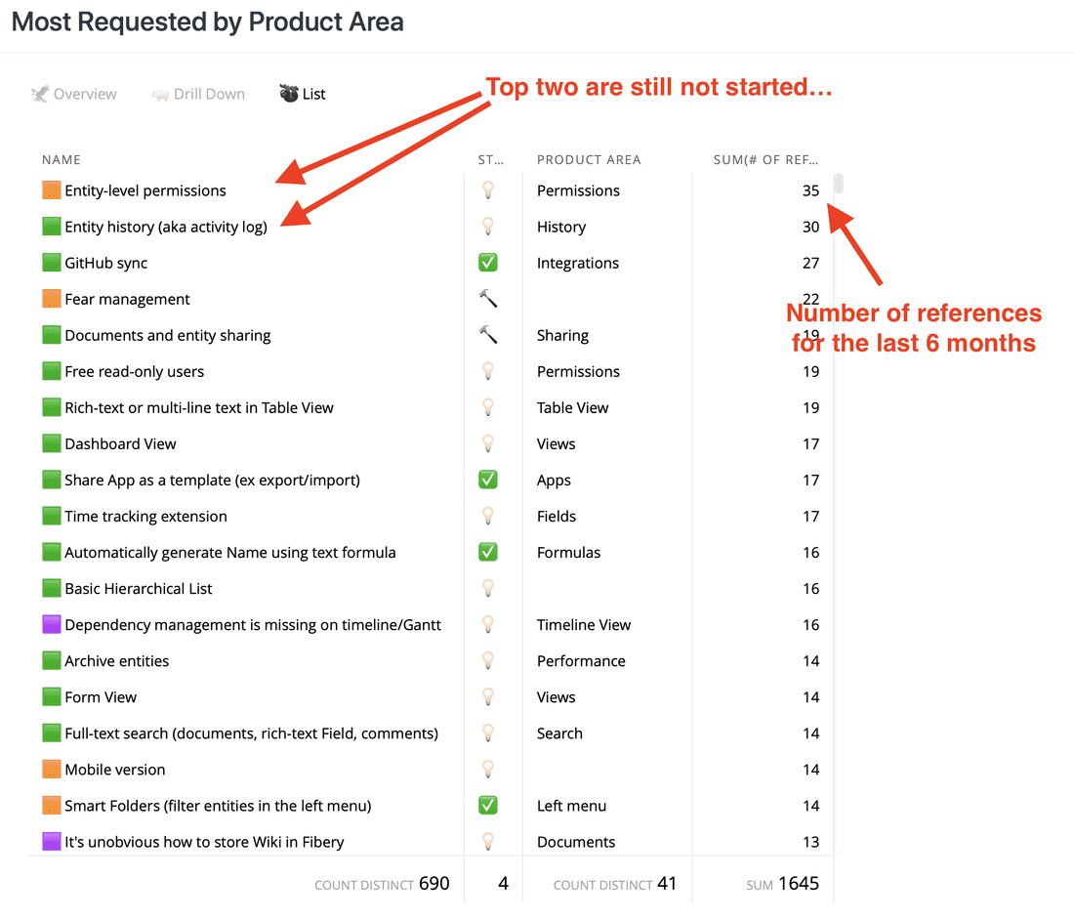Open the SUM(# OF REF column header menu
Image resolution: width=1074 pixels, height=921 pixels.
point(766,159)
